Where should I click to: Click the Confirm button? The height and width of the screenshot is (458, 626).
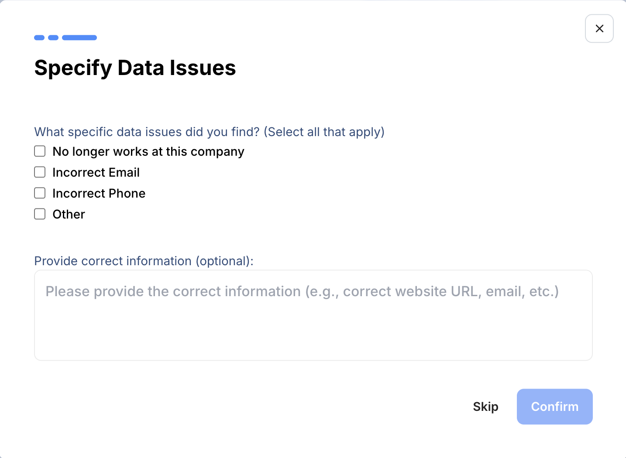[x=554, y=407]
